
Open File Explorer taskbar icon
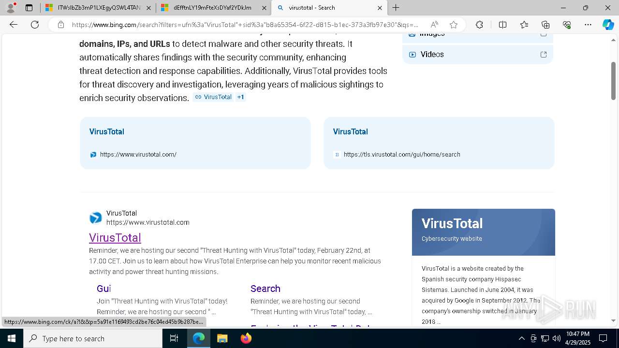click(222, 338)
